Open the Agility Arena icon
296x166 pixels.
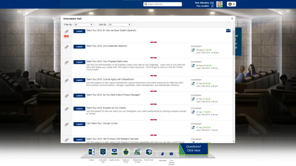114,152
